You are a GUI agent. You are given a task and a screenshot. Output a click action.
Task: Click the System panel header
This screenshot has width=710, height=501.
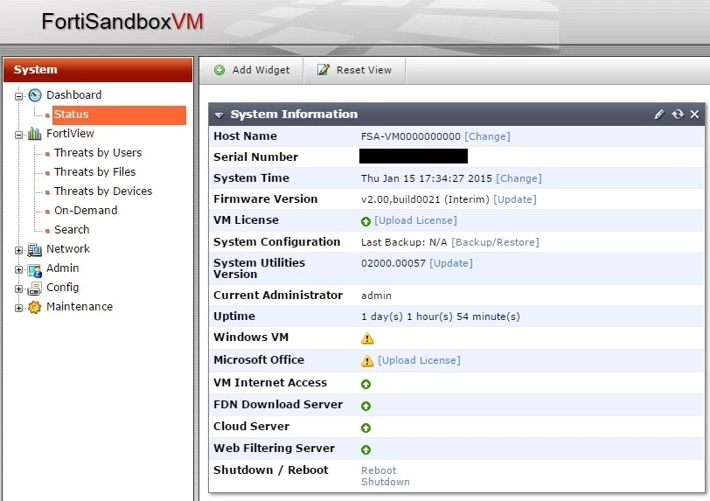[x=98, y=70]
